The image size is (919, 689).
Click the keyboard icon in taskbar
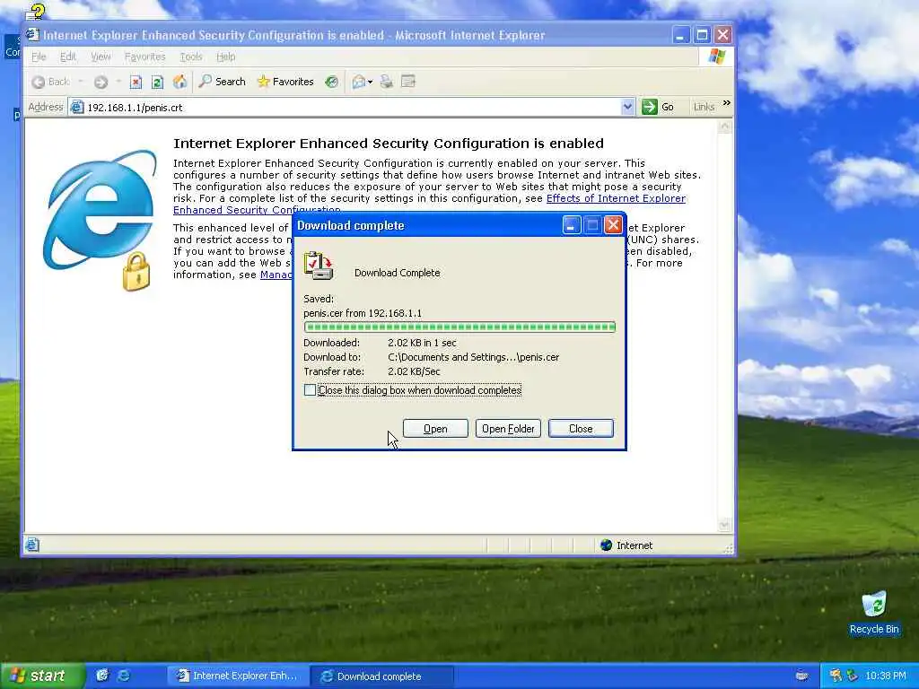pyautogui.click(x=802, y=676)
